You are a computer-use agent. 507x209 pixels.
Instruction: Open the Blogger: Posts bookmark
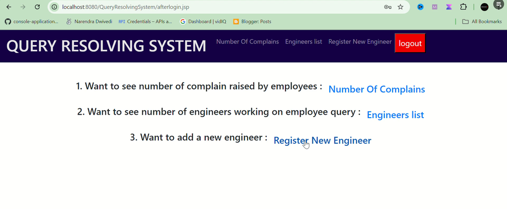(252, 22)
